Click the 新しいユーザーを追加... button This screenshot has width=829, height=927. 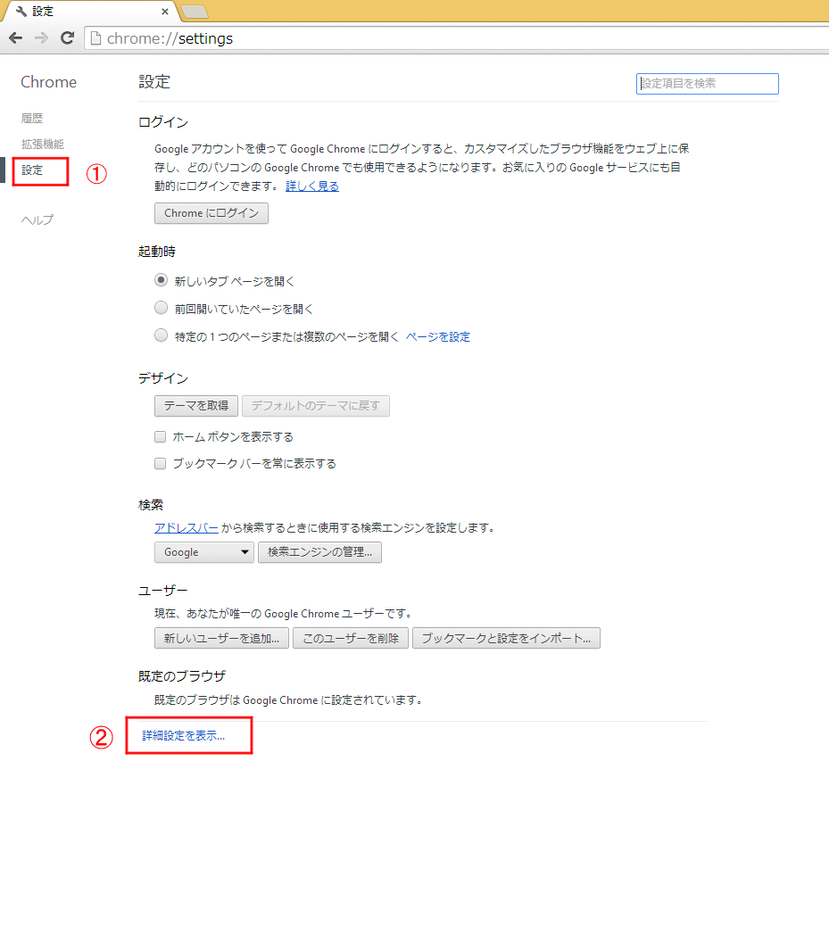coord(221,639)
